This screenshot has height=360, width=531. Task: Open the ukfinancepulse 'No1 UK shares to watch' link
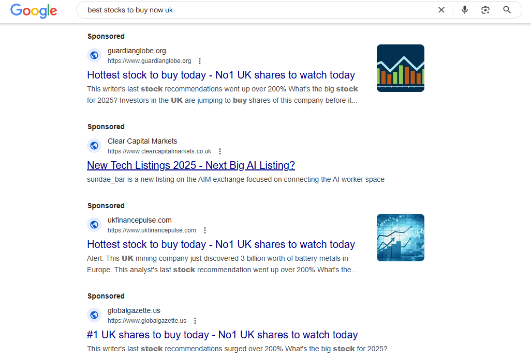pos(220,244)
